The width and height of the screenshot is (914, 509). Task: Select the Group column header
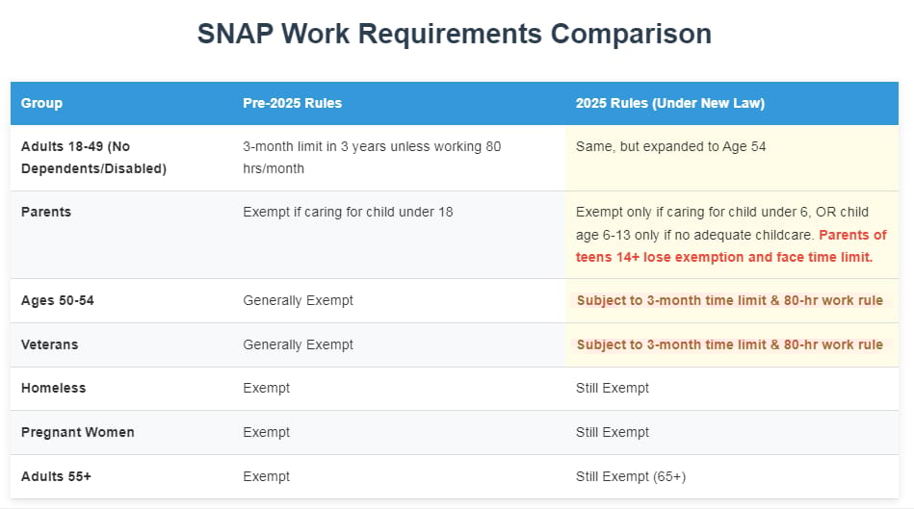(41, 103)
